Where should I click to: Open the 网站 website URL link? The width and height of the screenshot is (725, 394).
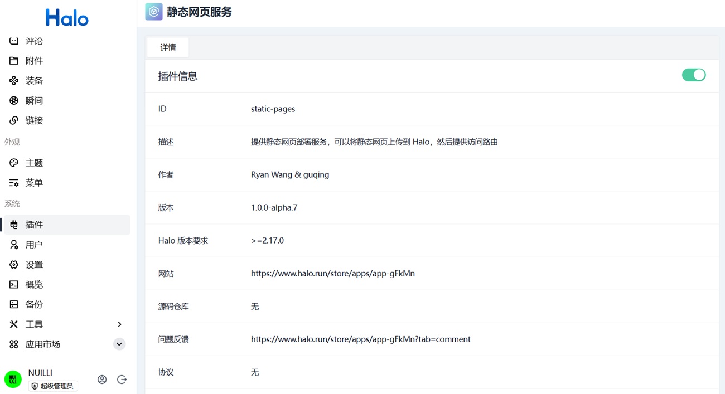coord(332,274)
